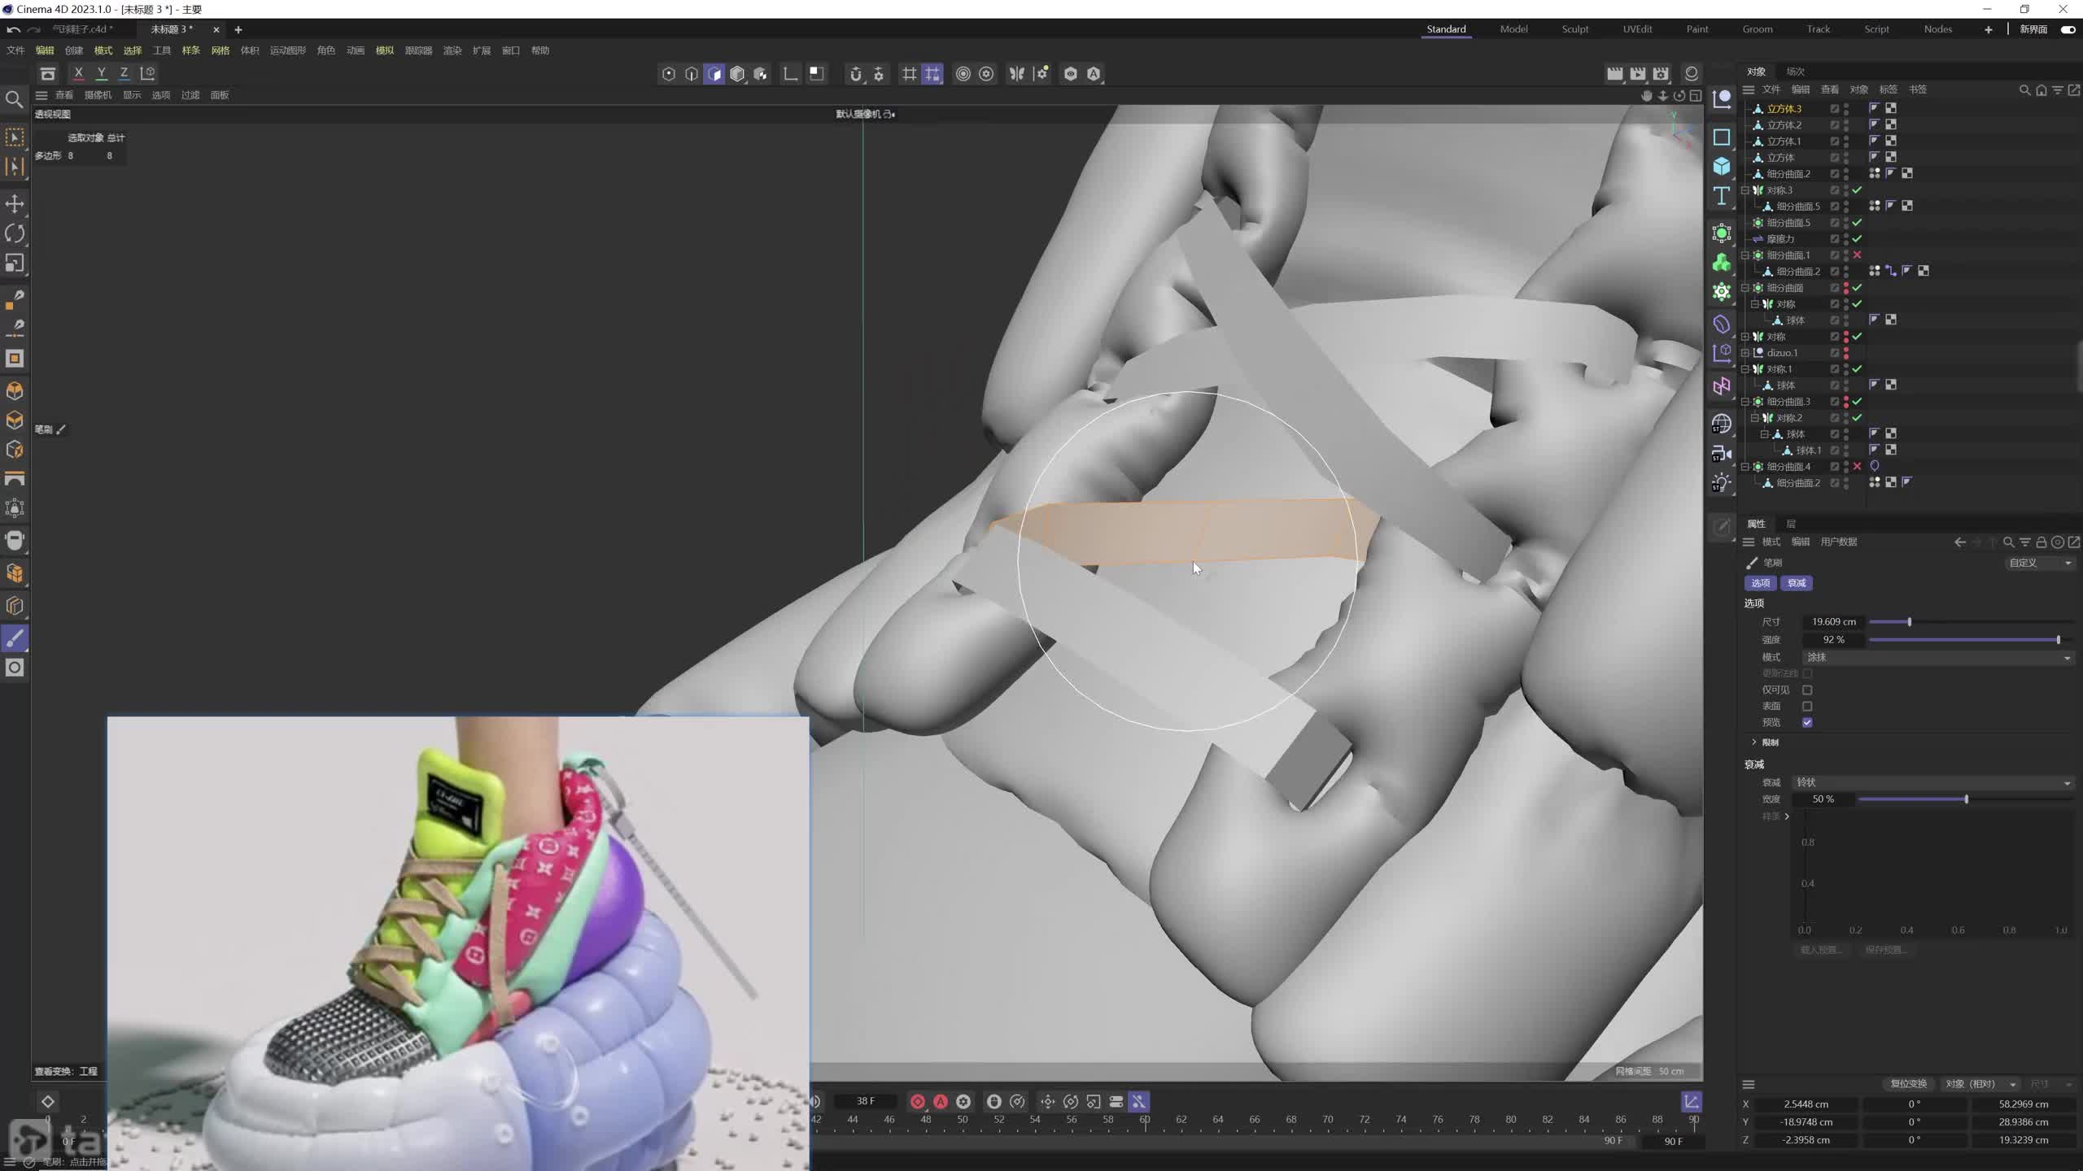Enable the 仅可见 checkbox
Screen dimensions: 2083x1171
[x=1807, y=690]
